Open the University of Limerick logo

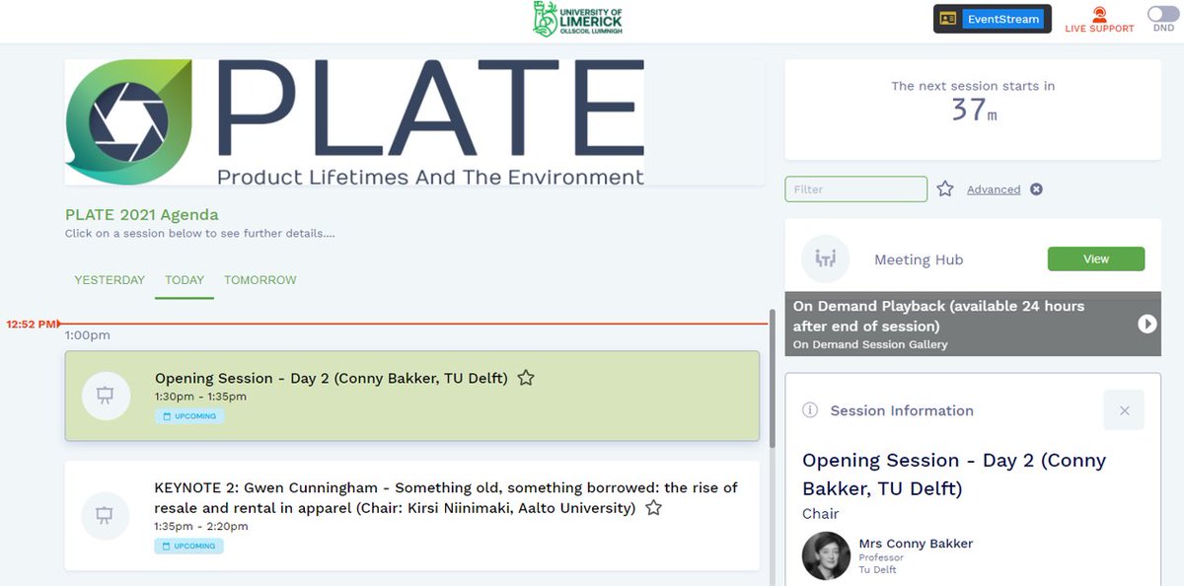(577, 20)
